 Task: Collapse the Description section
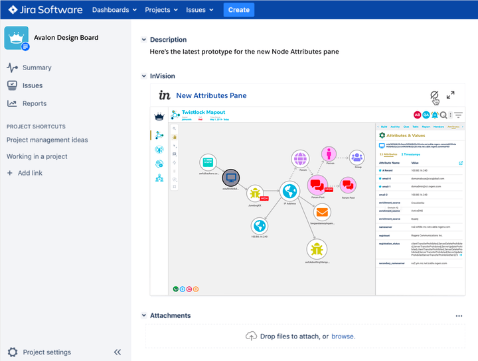[x=144, y=40]
